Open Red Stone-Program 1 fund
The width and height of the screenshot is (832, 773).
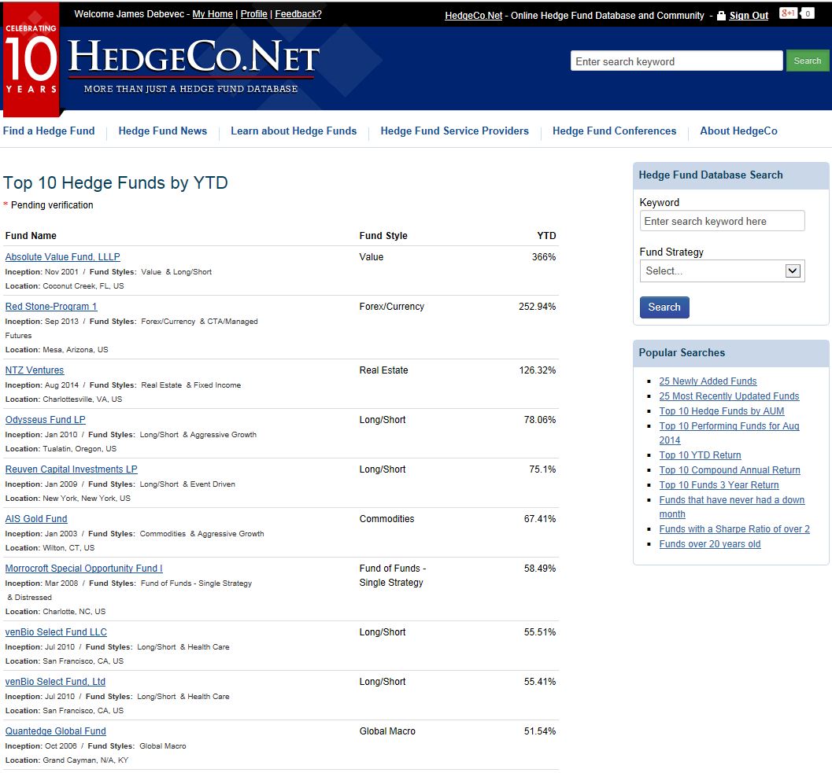pyautogui.click(x=51, y=307)
